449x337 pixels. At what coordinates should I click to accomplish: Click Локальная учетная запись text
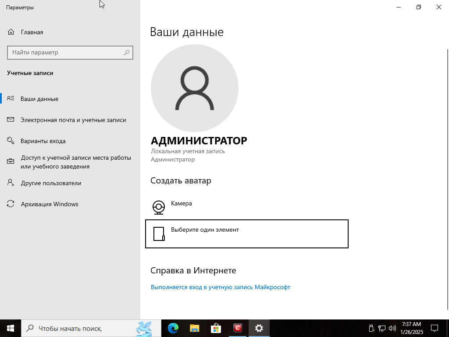188,151
